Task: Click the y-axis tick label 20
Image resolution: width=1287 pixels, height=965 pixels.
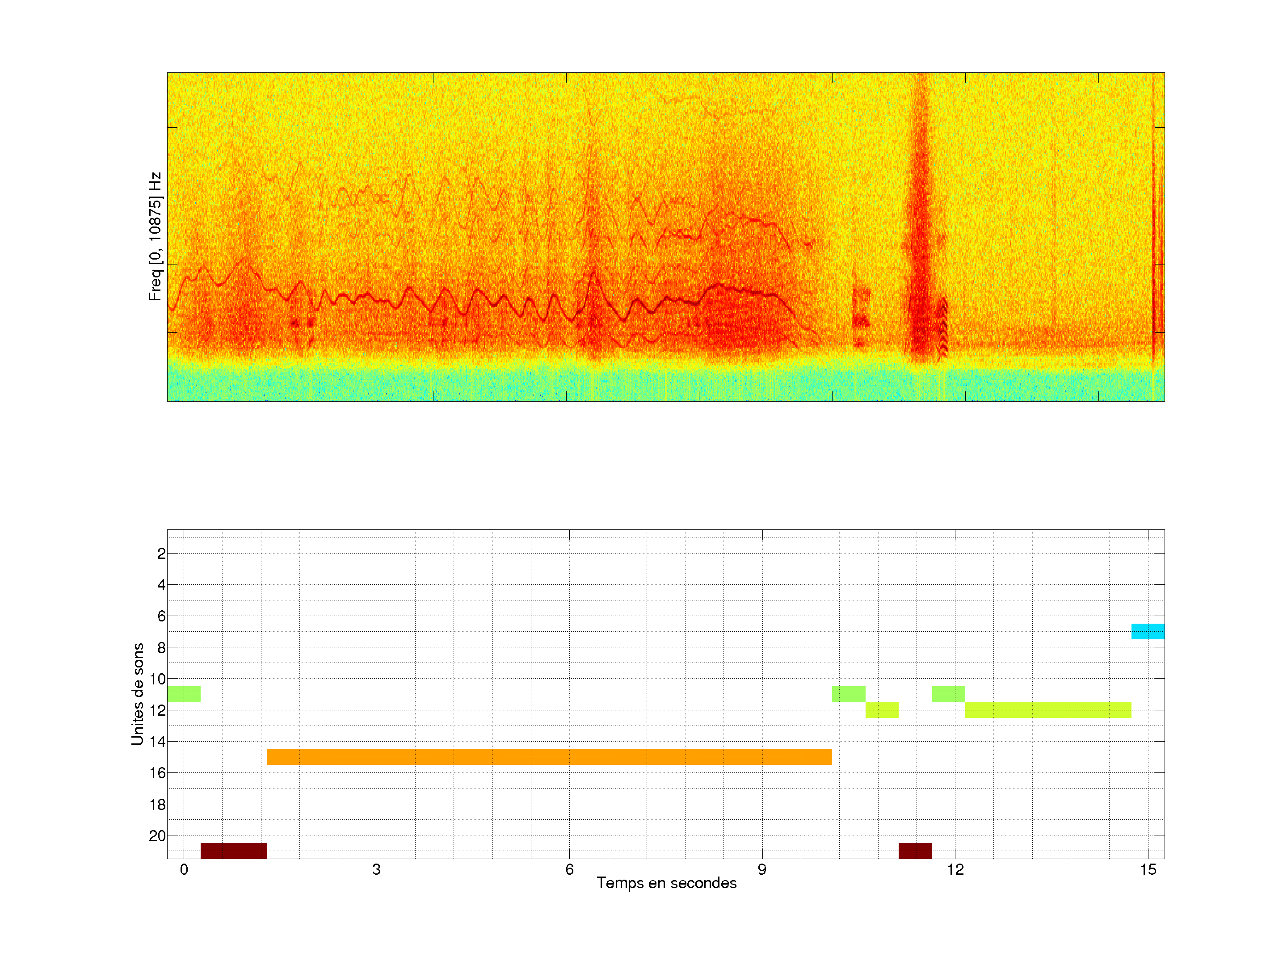Action: [x=157, y=836]
